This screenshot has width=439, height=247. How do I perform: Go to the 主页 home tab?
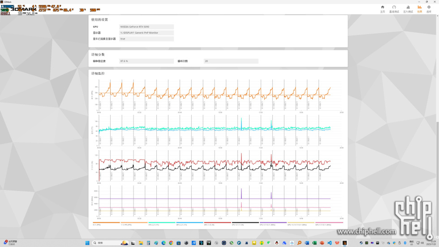(383, 9)
